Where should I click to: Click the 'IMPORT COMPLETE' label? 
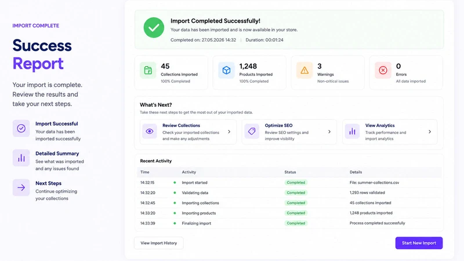[36, 26]
